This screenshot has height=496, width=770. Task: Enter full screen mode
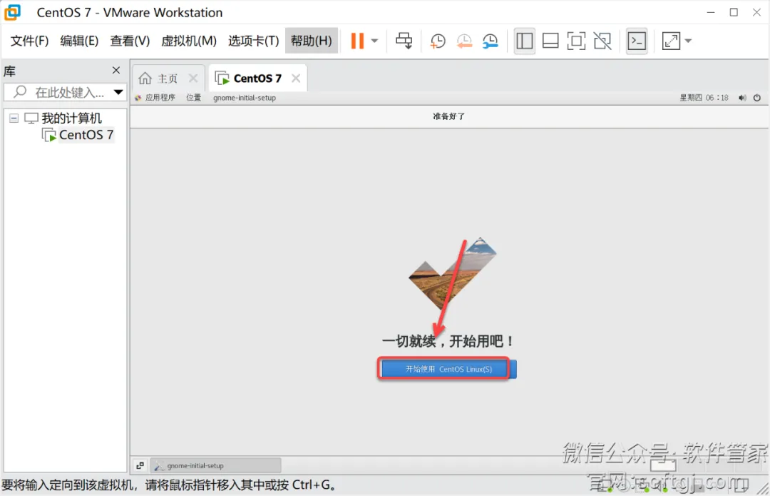click(x=577, y=41)
